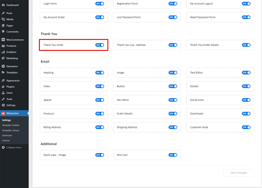Click the Posts pin icon
The image size is (262, 188).
[3, 13]
